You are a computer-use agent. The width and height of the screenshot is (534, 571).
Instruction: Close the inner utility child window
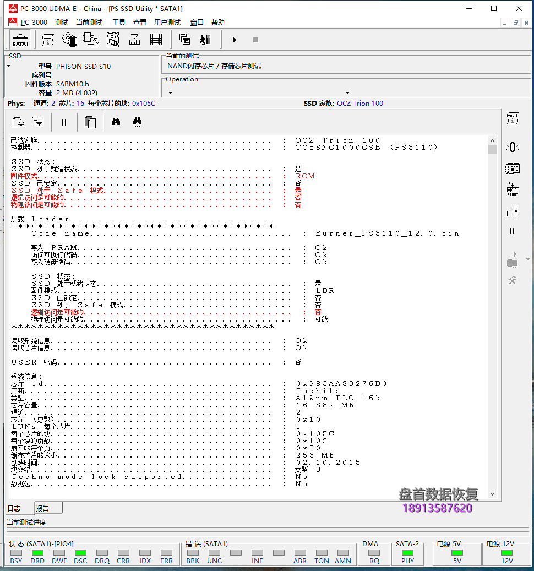click(x=526, y=23)
